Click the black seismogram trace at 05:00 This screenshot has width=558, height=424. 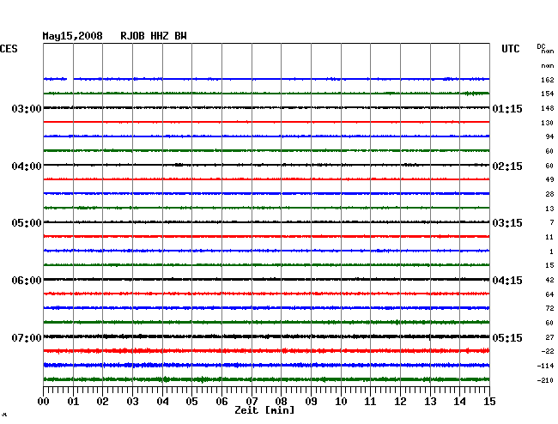(x=266, y=222)
